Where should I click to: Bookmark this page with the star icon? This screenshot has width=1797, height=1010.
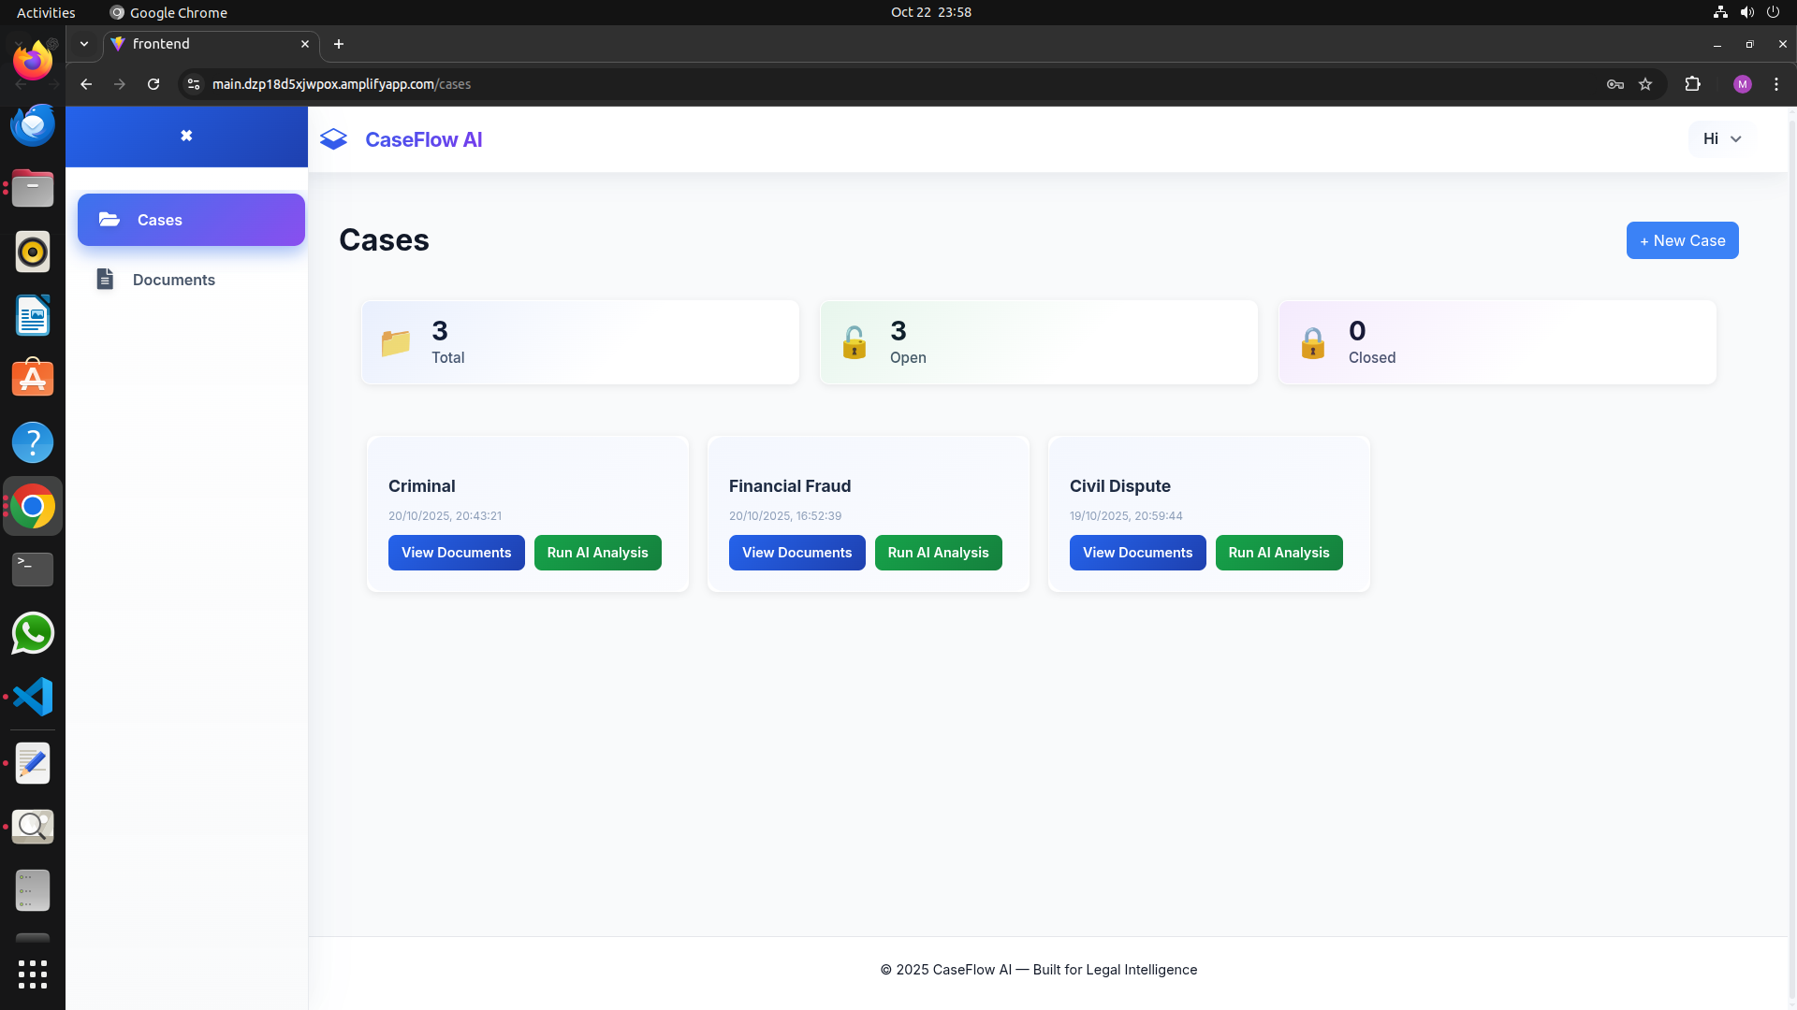1645,84
